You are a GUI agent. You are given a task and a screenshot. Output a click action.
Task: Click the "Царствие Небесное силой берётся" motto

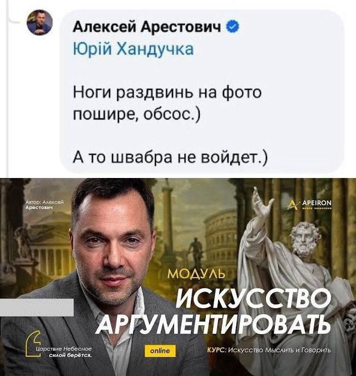point(63,352)
